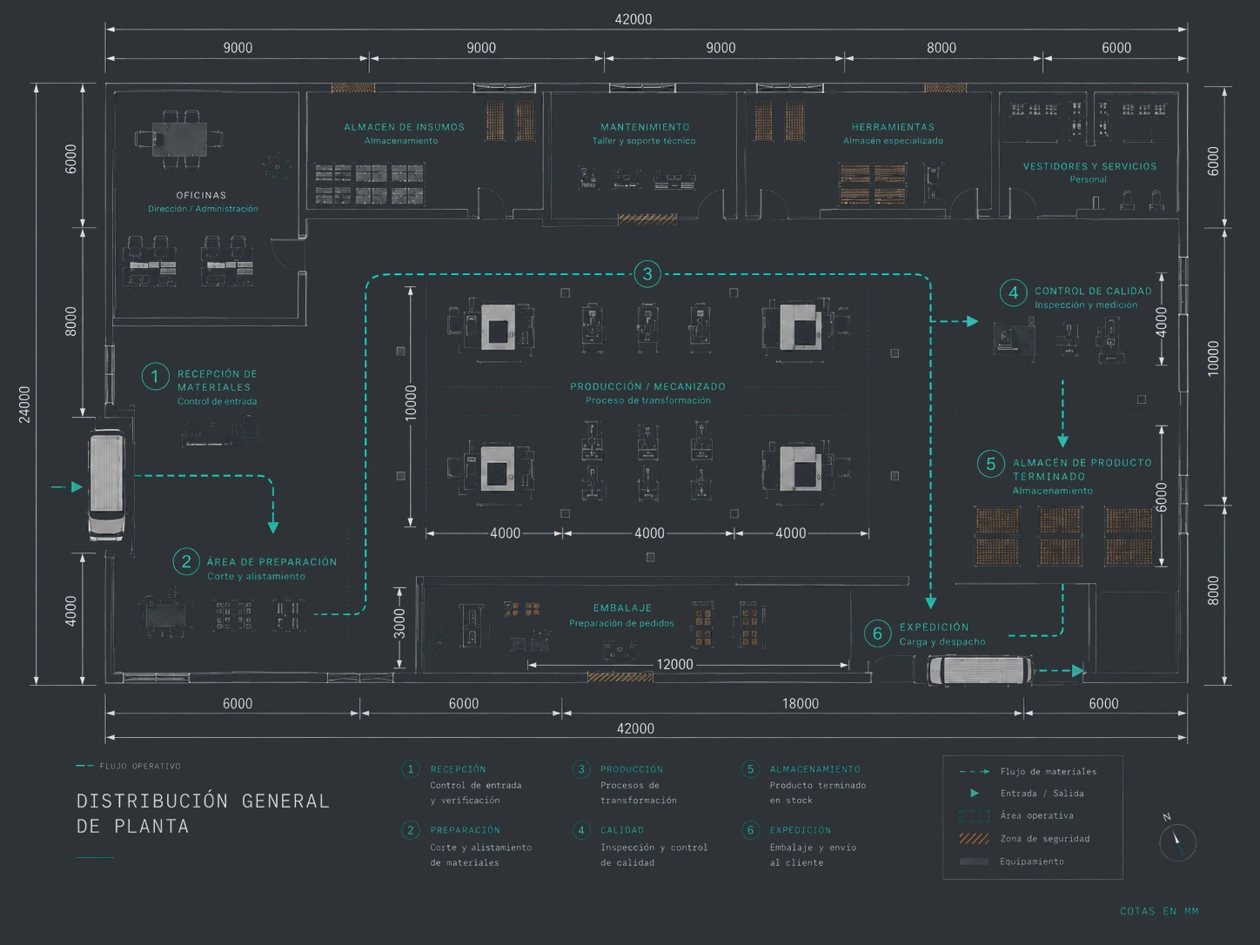Click the compass north indicator
Viewport: 1260px width, 945px height.
[x=1177, y=841]
